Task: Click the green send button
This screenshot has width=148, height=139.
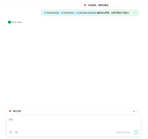Action: (x=136, y=132)
